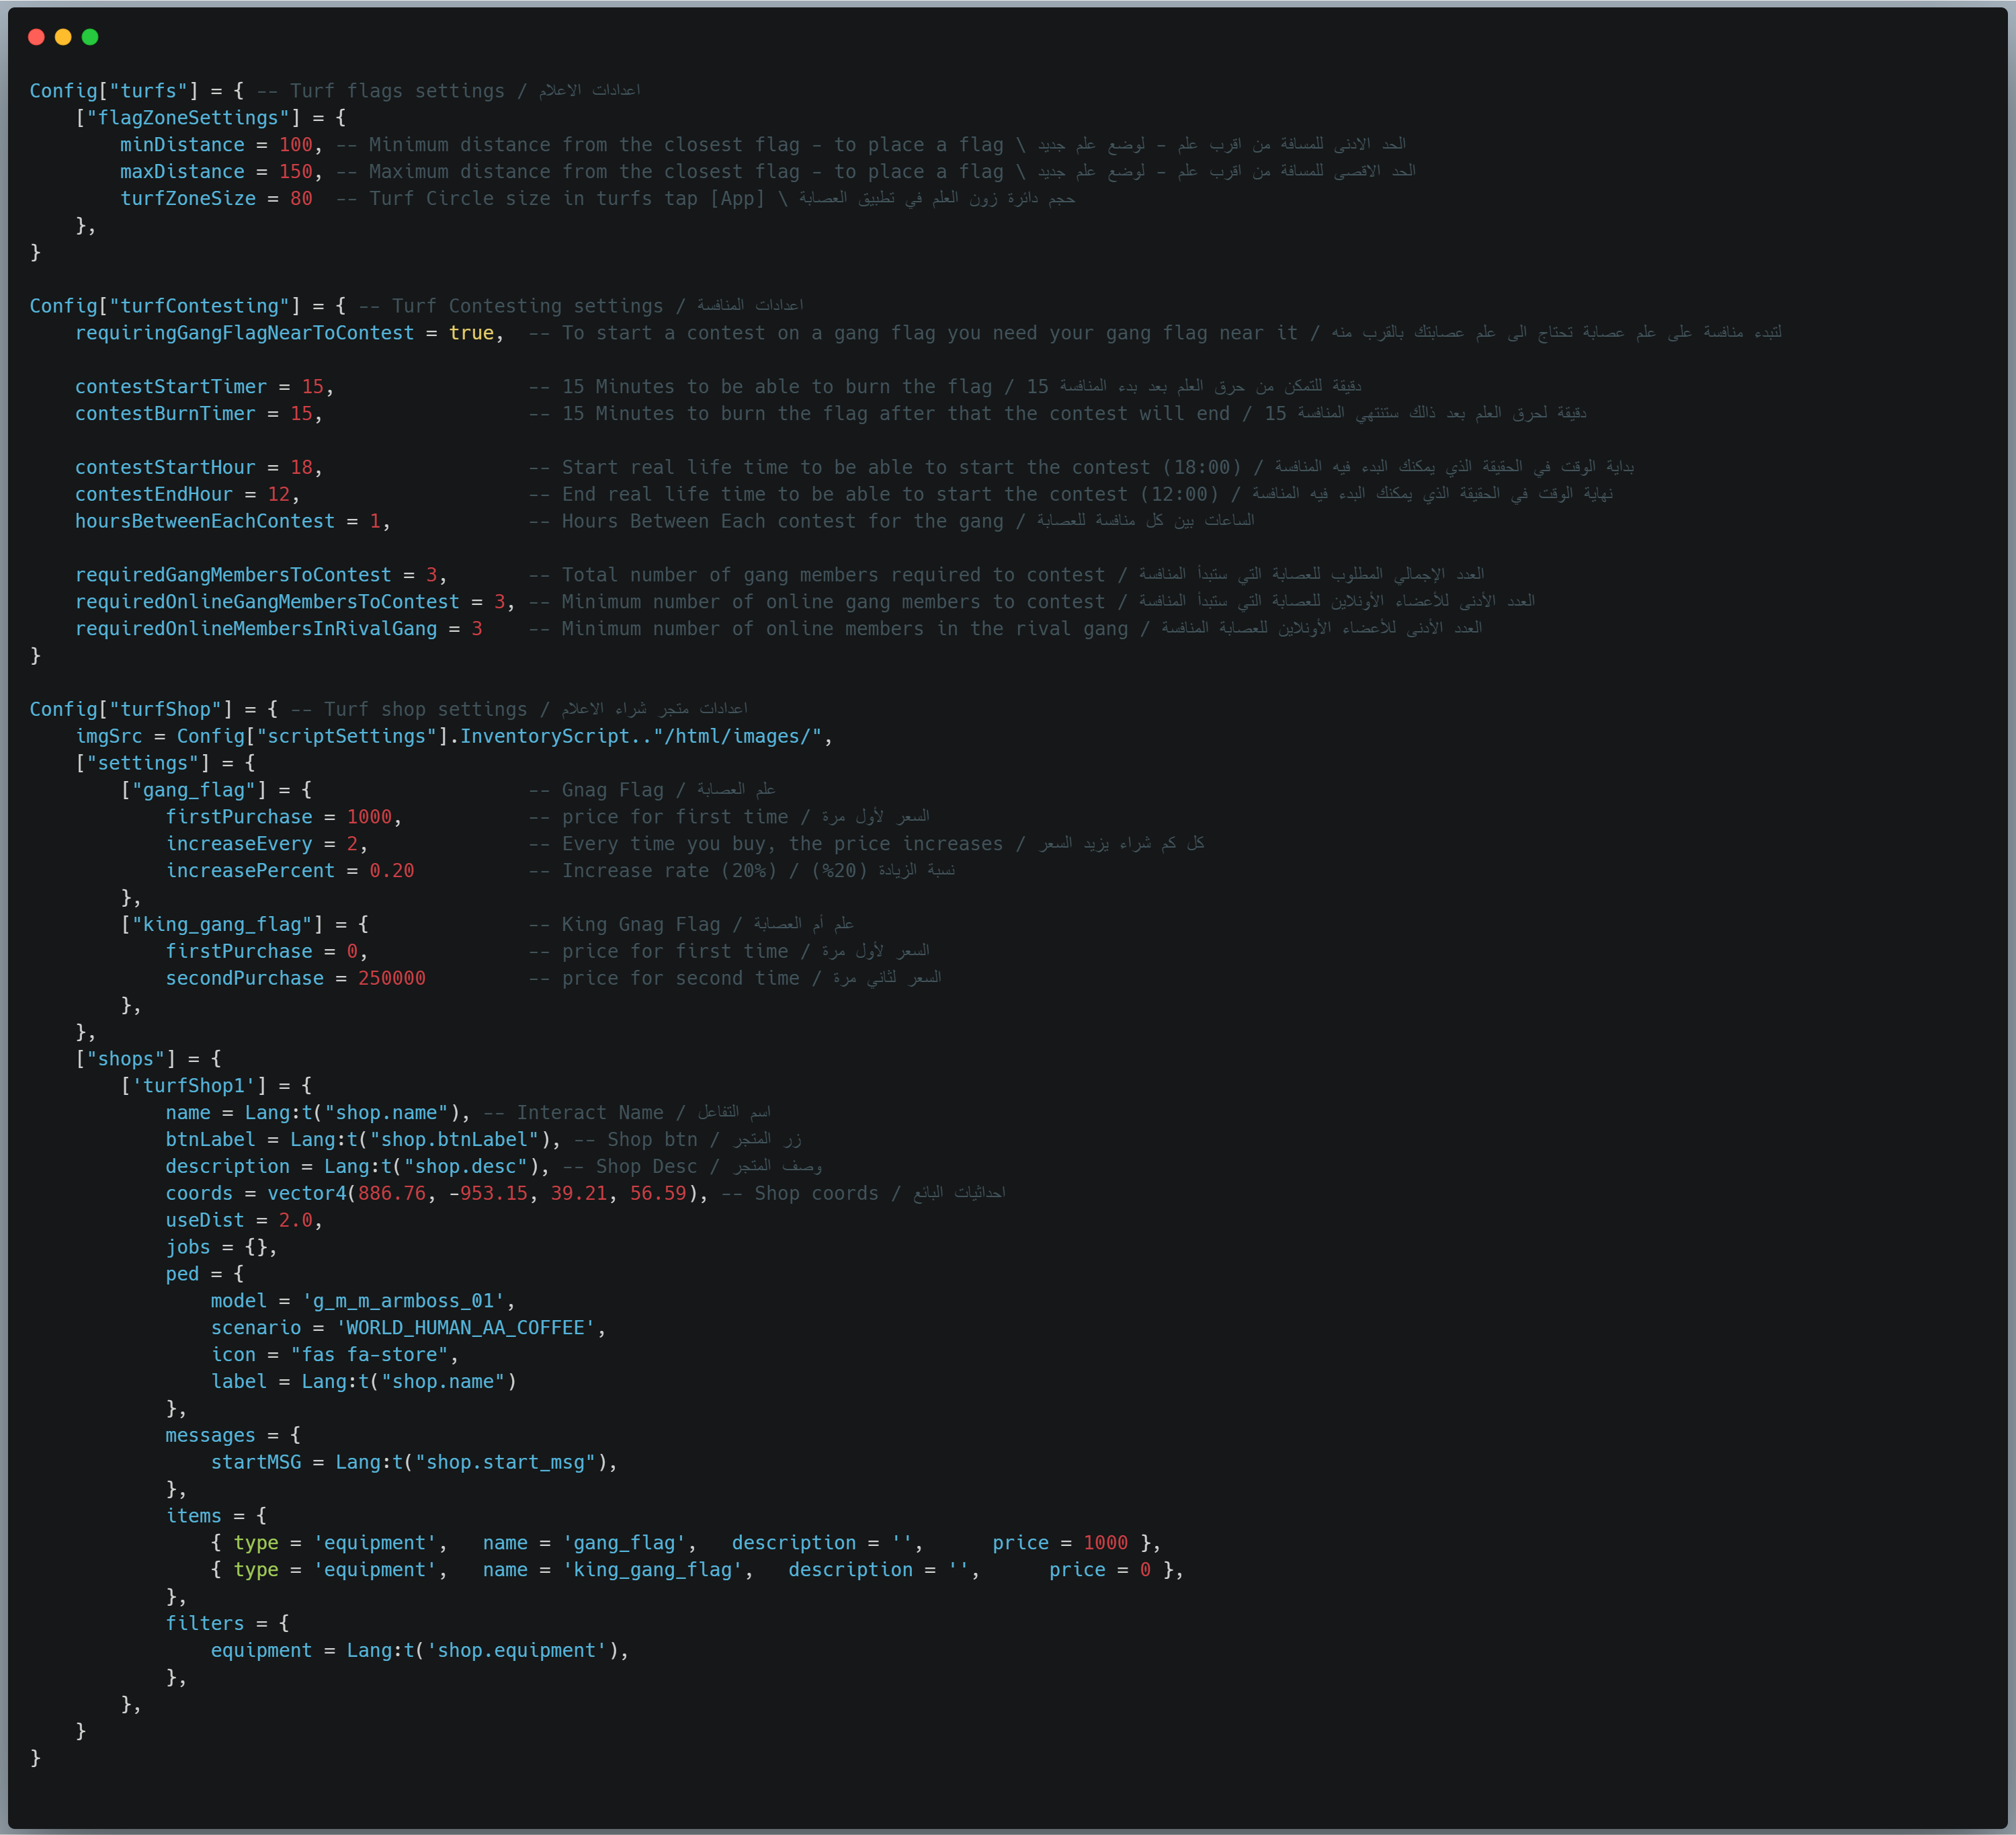Select the Config["turfs"] declaration text
This screenshot has height=1835, width=2016.
pos(114,91)
